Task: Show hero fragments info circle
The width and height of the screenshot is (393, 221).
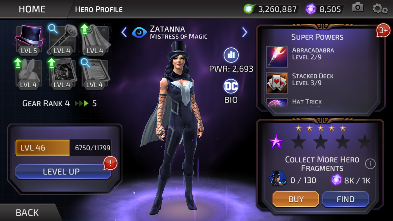Action: 370,164
